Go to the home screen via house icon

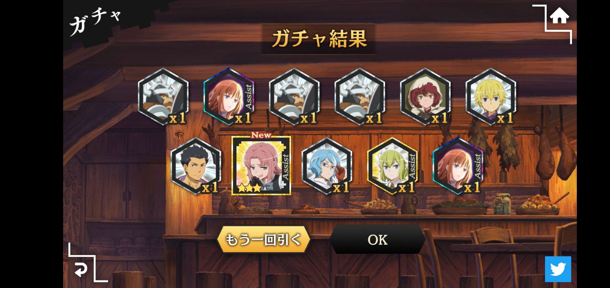coord(559,16)
